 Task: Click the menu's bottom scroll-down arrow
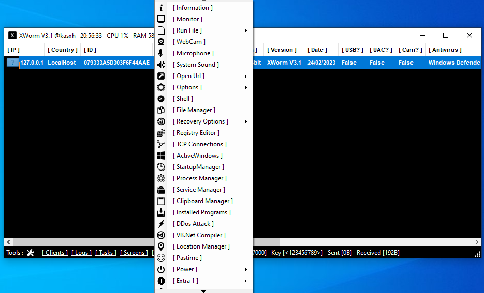pos(203,291)
